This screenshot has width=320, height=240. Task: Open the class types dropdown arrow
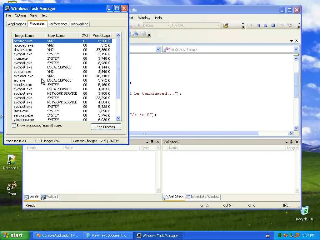coord(158,49)
